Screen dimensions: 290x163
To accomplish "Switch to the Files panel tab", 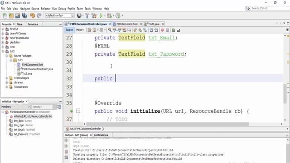I will [19, 24].
